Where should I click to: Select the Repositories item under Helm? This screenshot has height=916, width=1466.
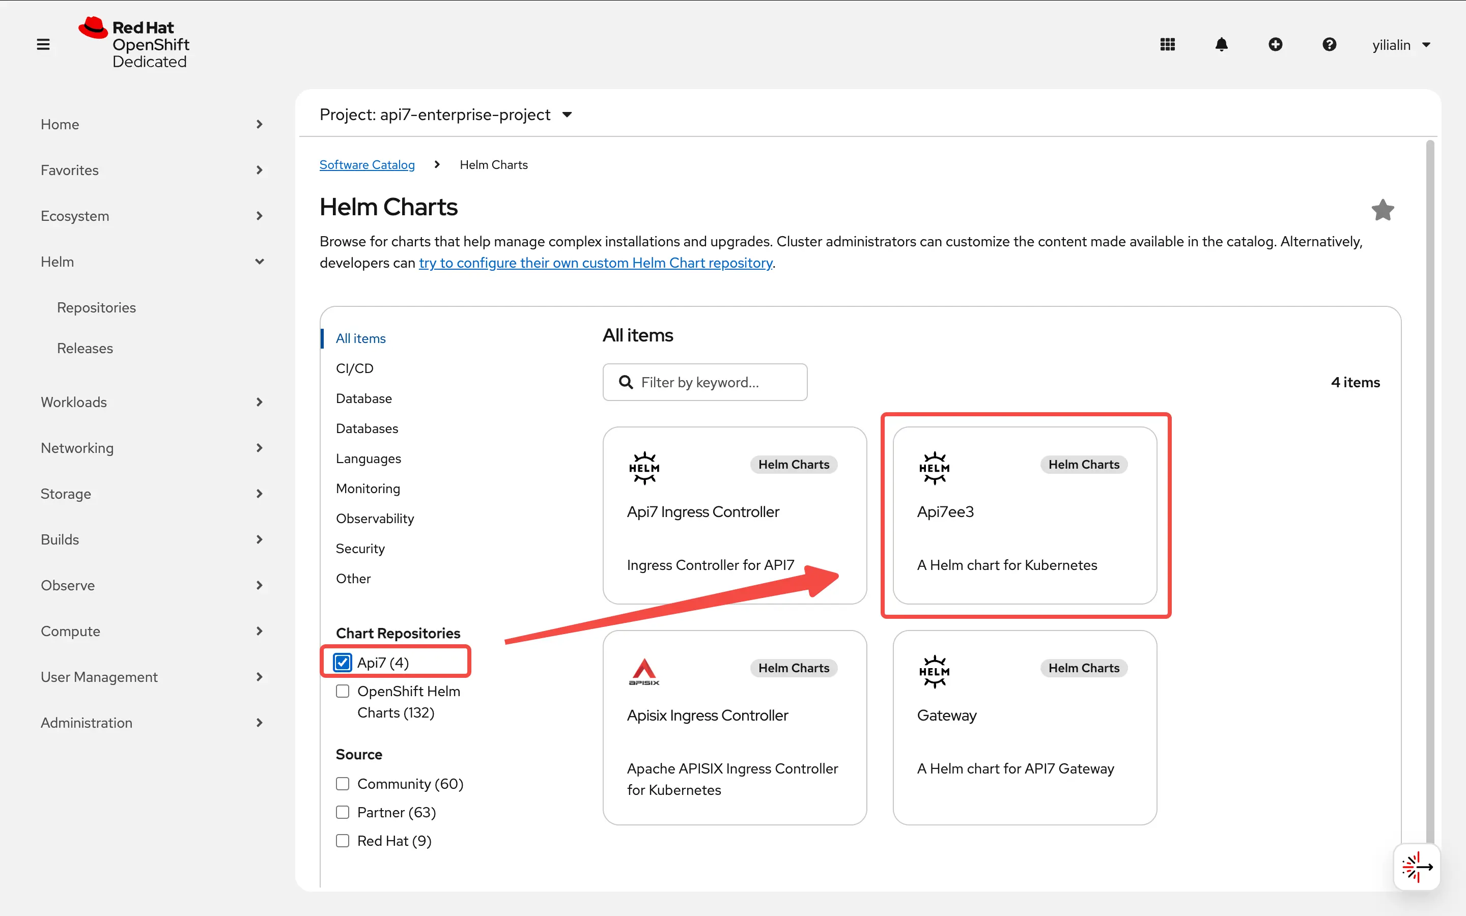point(96,307)
